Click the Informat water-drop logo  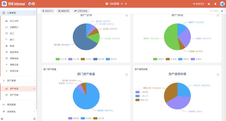pos(4,4)
